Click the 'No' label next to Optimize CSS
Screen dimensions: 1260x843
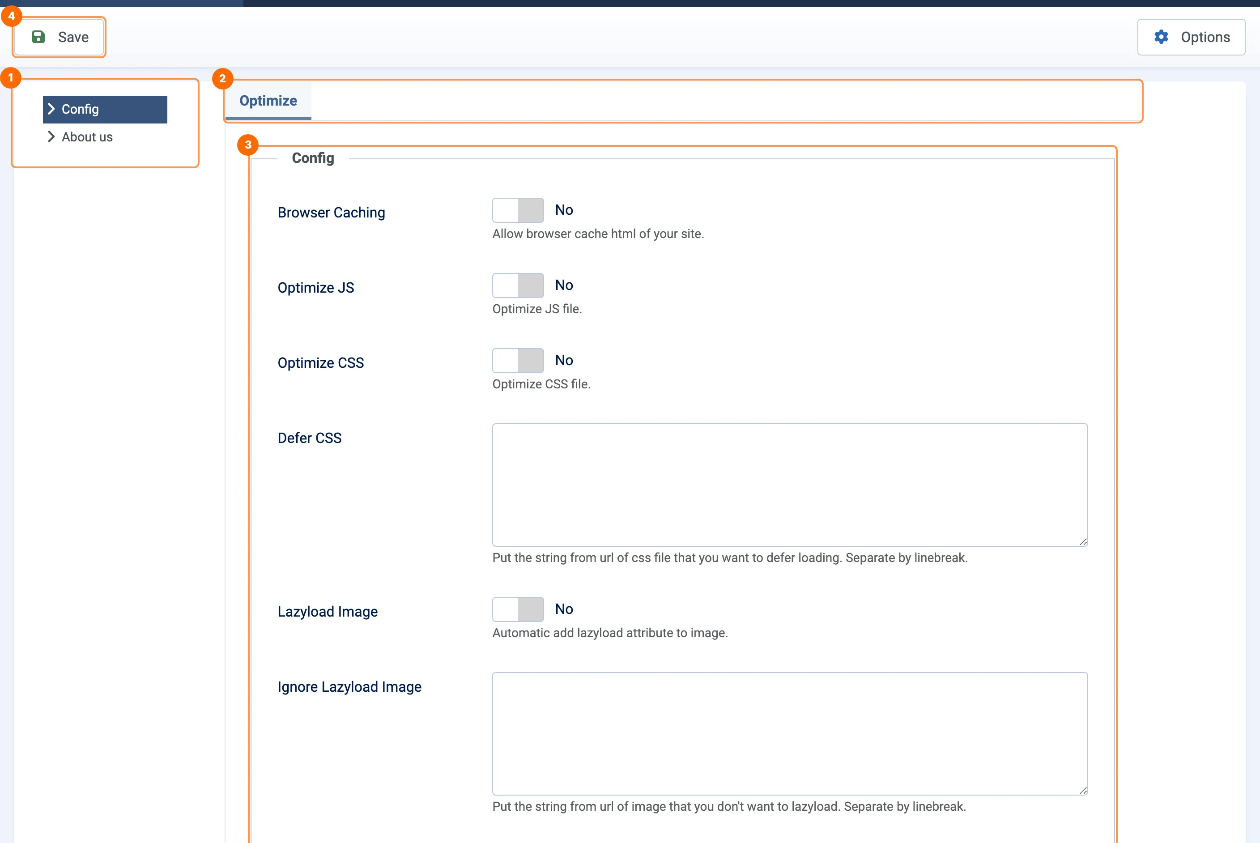tap(564, 361)
